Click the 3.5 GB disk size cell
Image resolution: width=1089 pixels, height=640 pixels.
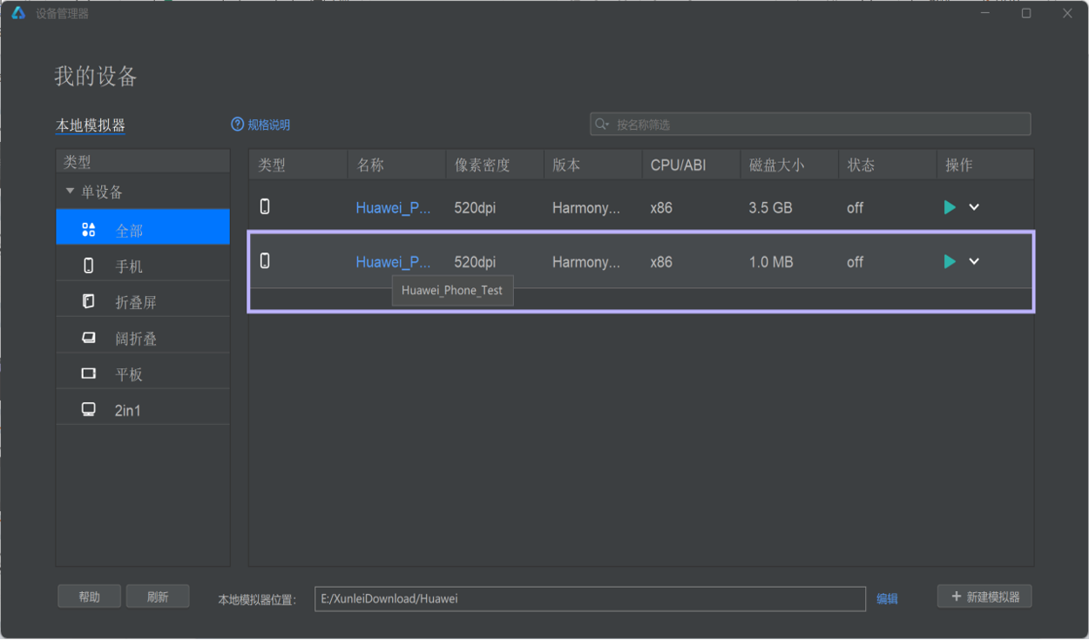[x=770, y=208]
